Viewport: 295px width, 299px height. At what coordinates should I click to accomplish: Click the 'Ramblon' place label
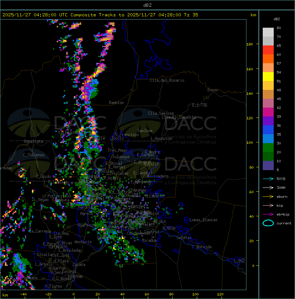tap(116, 103)
